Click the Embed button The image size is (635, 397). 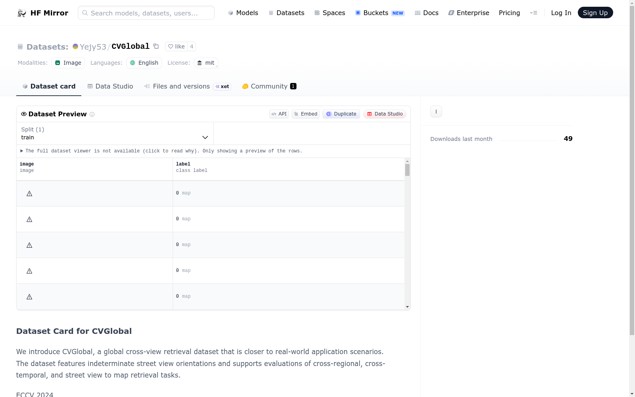tap(306, 114)
